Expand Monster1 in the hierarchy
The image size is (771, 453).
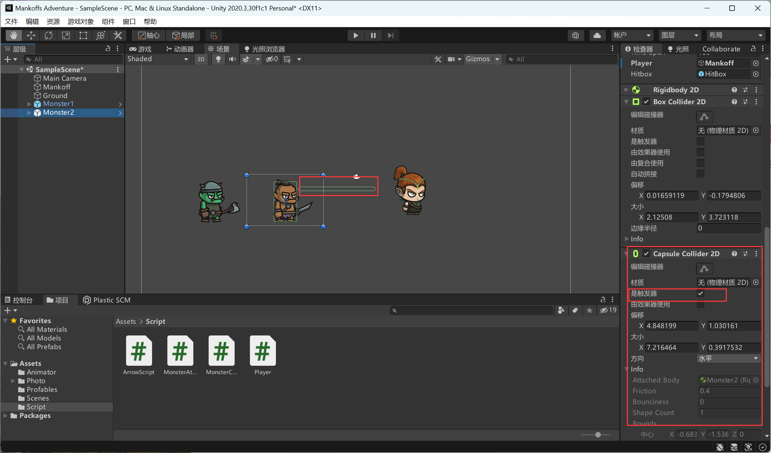tap(29, 104)
